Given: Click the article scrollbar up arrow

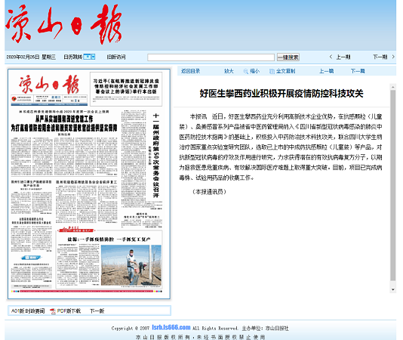Looking at the screenshot, I should click(x=392, y=87).
